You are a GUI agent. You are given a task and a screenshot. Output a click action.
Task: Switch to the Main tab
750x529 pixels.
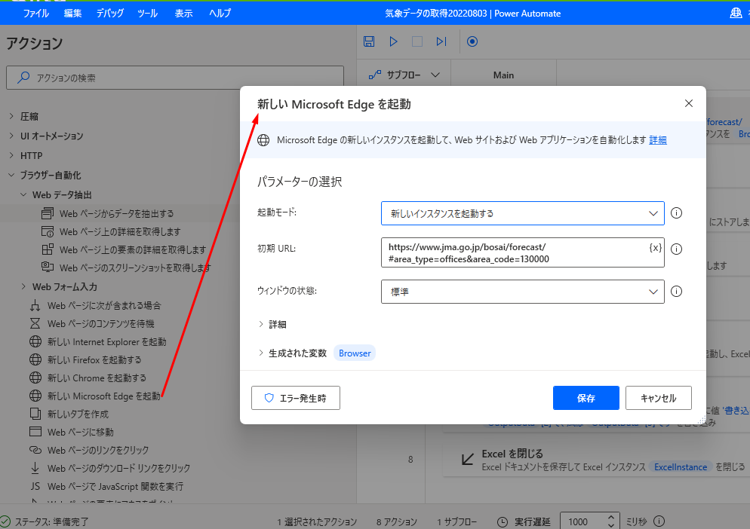504,75
